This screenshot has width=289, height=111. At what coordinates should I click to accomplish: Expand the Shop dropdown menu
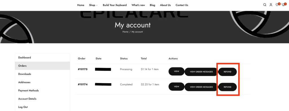pos(93,5)
